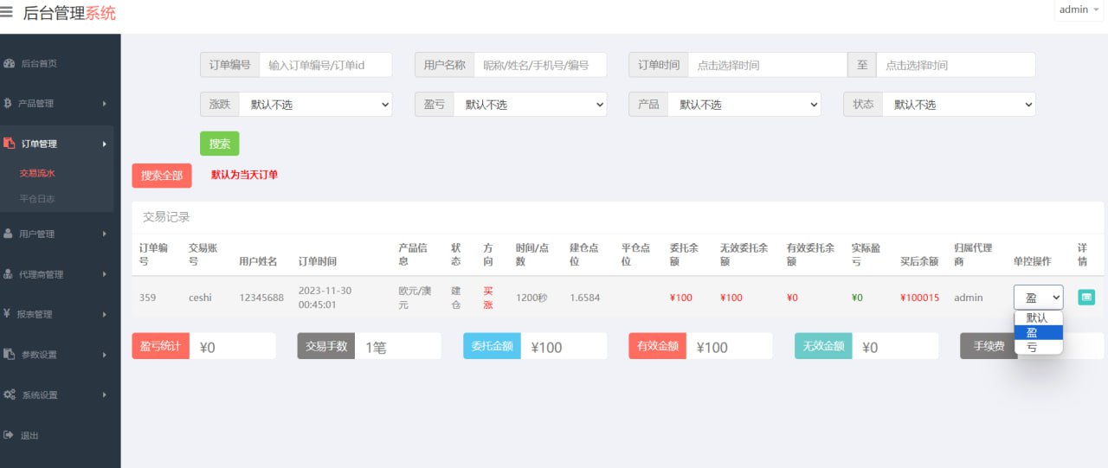Click the 退出 logout icon
This screenshot has width=1108, height=468.
[8, 435]
